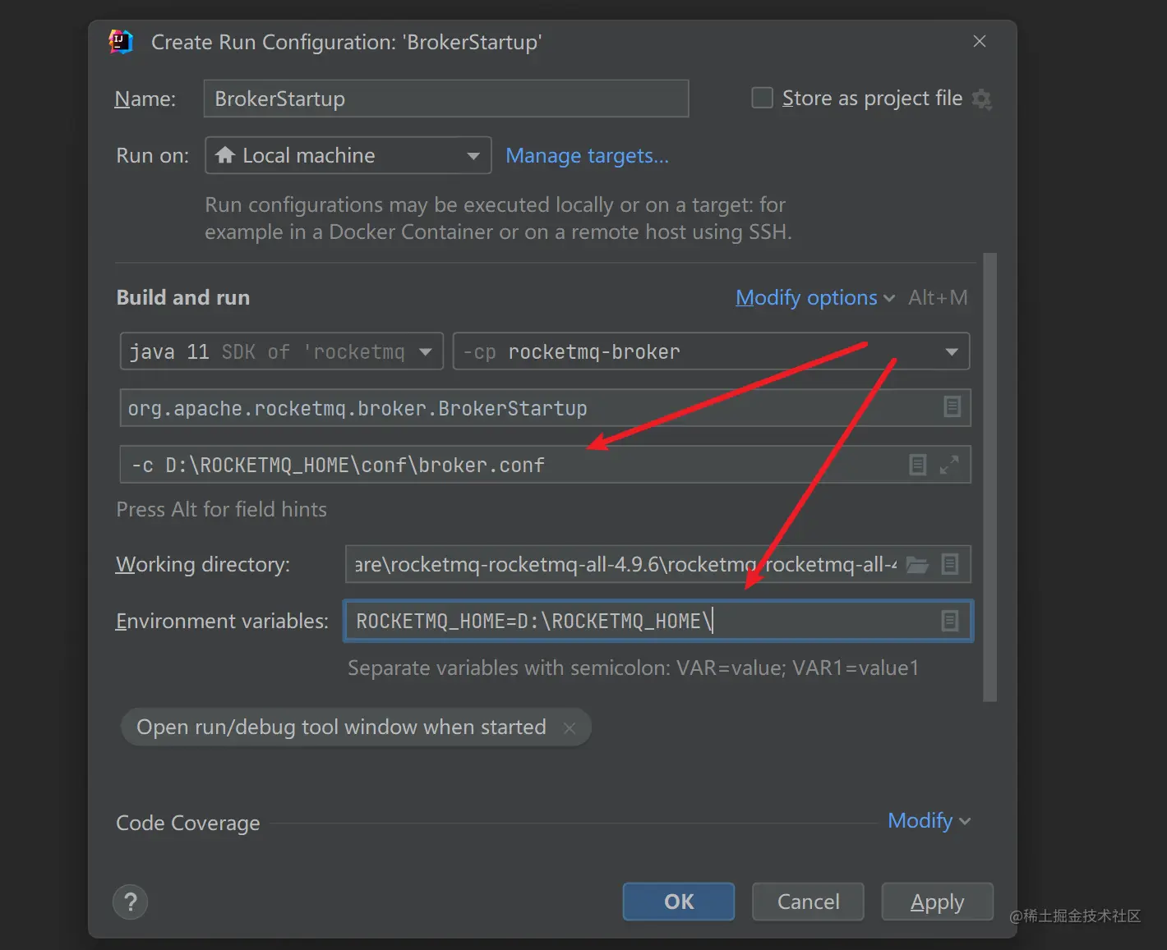Click the insert macro icon in program arguments field
Viewport: 1167px width, 950px height.
pos(918,465)
